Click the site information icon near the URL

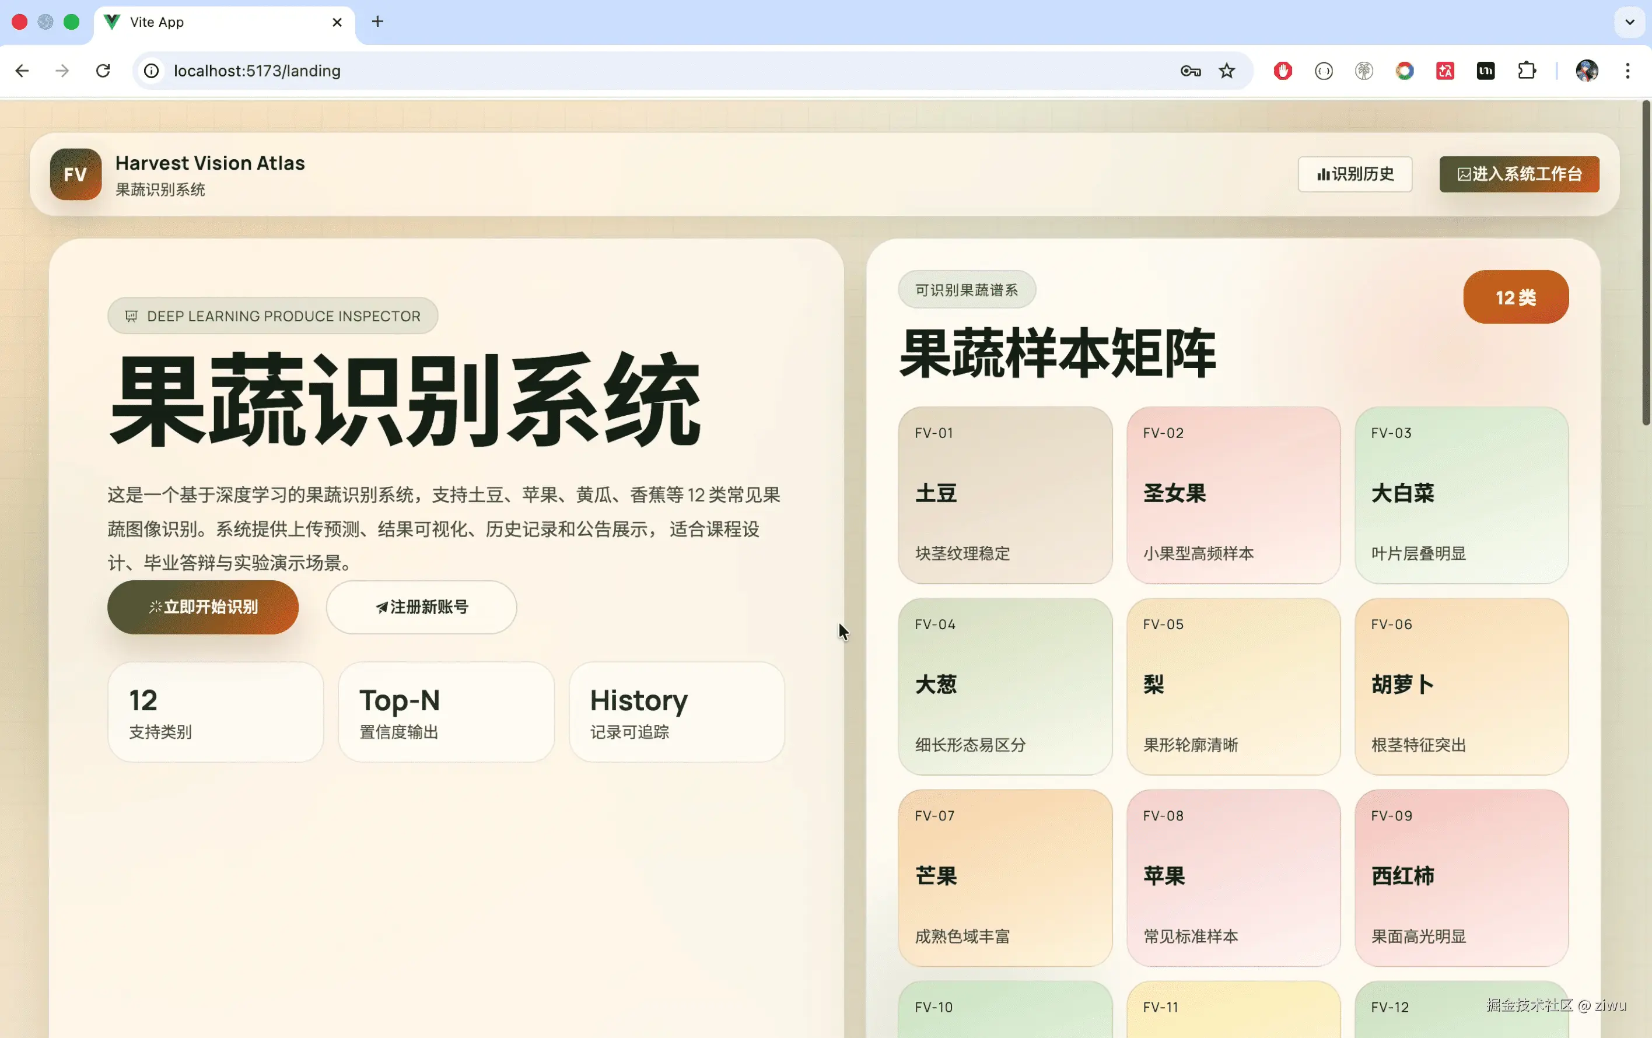(x=150, y=71)
